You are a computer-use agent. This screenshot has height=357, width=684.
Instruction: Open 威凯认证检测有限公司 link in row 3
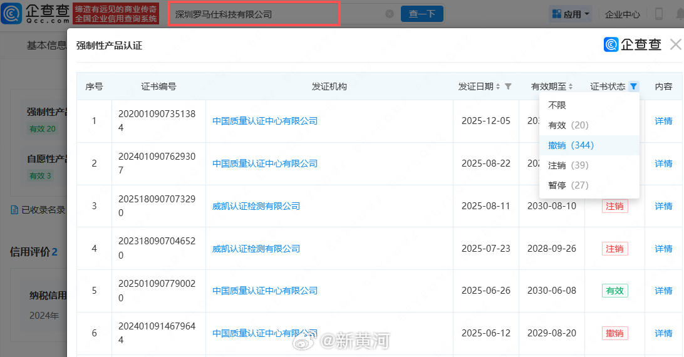(256, 206)
